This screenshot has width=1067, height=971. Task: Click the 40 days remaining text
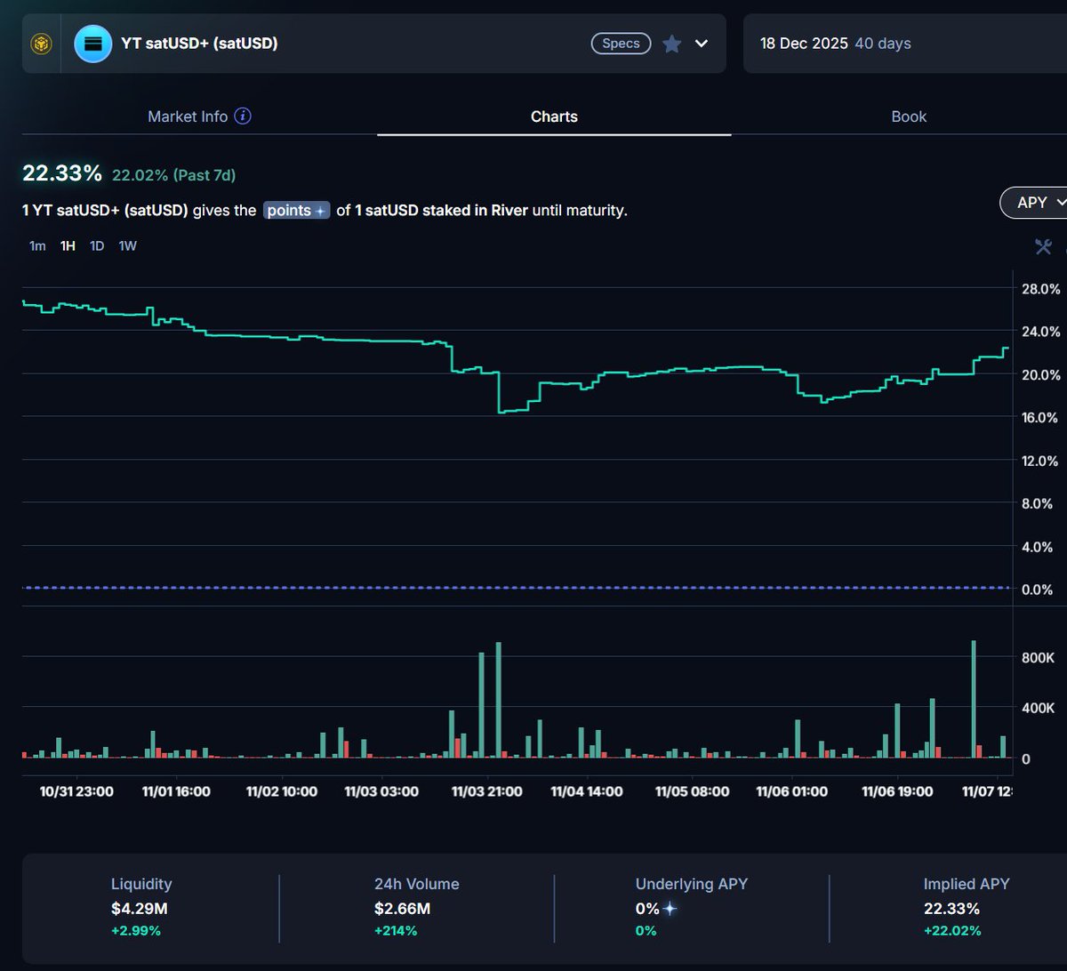point(883,43)
